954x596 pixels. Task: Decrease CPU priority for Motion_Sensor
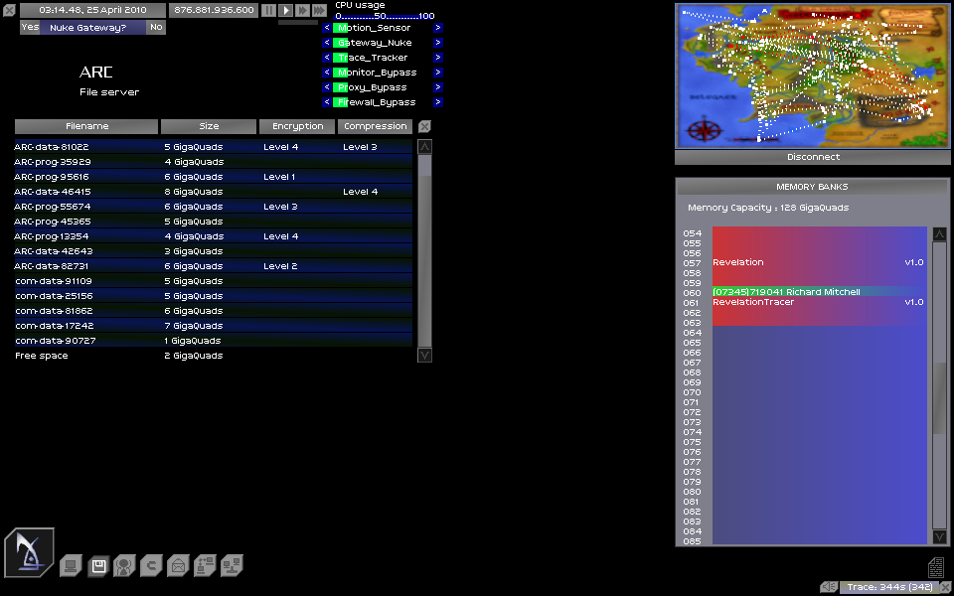click(x=327, y=28)
